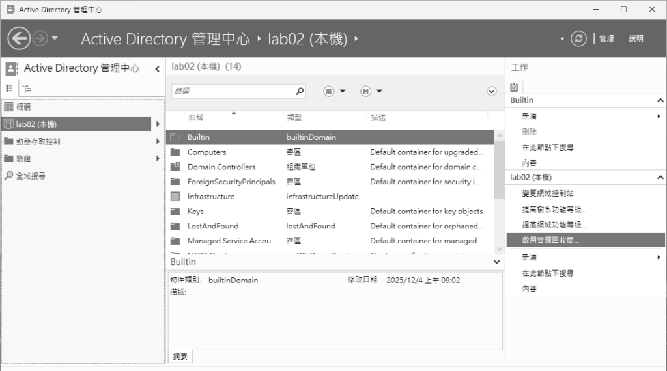Collapse the lab02 (本機) tasks section
This screenshot has width=667, height=371.
[x=660, y=177]
